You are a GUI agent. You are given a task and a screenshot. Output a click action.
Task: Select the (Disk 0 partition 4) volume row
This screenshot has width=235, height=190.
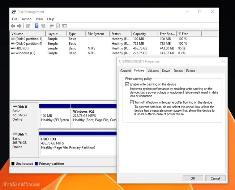click(x=29, y=44)
